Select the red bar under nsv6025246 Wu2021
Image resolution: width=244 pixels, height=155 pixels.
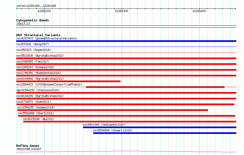130,122
